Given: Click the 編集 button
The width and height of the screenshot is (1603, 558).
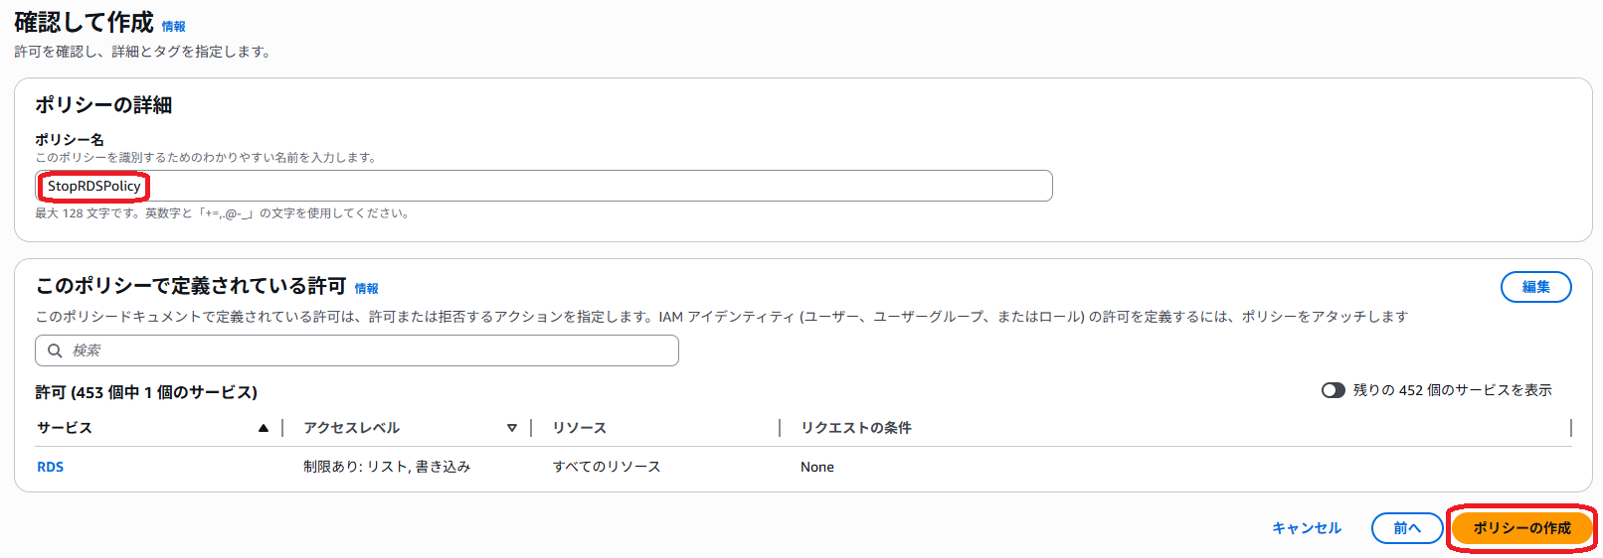Looking at the screenshot, I should pos(1536,287).
